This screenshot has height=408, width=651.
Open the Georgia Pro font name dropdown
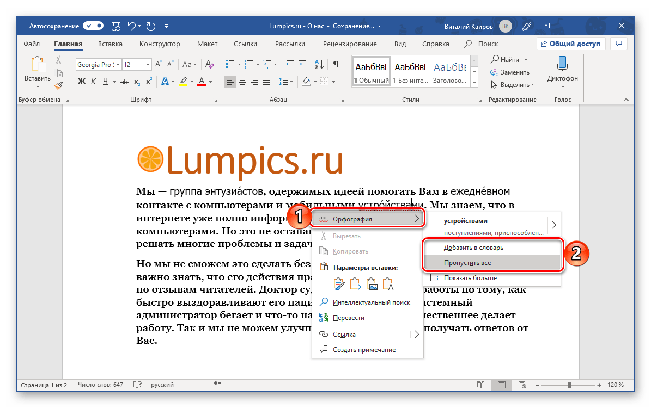(x=118, y=64)
